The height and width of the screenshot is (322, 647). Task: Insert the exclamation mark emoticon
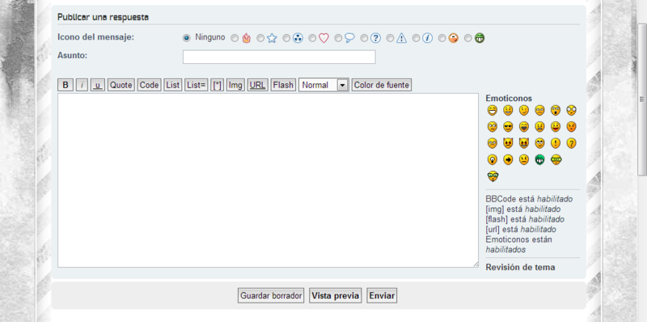pyautogui.click(x=556, y=143)
